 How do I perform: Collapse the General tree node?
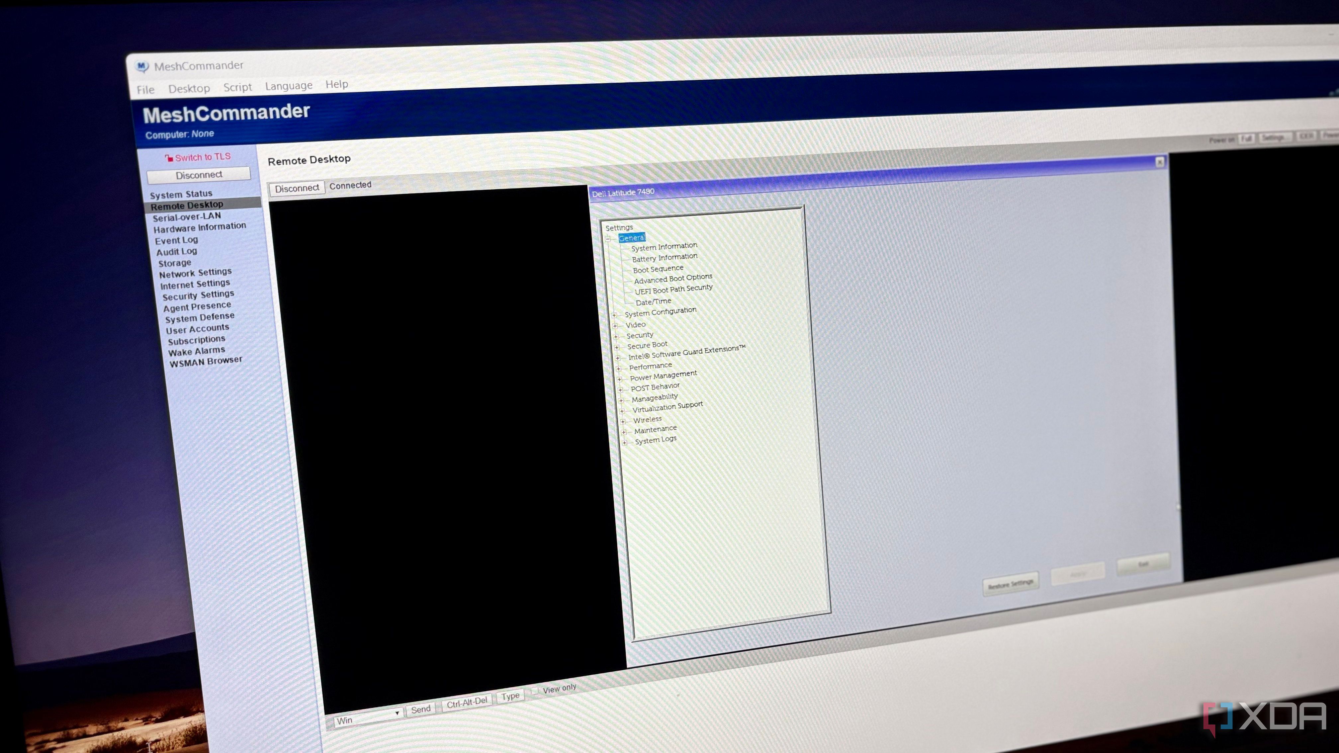click(608, 239)
